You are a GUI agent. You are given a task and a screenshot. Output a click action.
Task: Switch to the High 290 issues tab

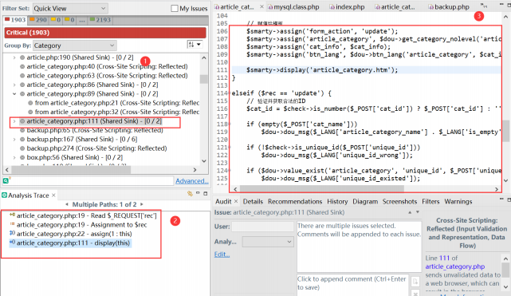[x=38, y=20]
